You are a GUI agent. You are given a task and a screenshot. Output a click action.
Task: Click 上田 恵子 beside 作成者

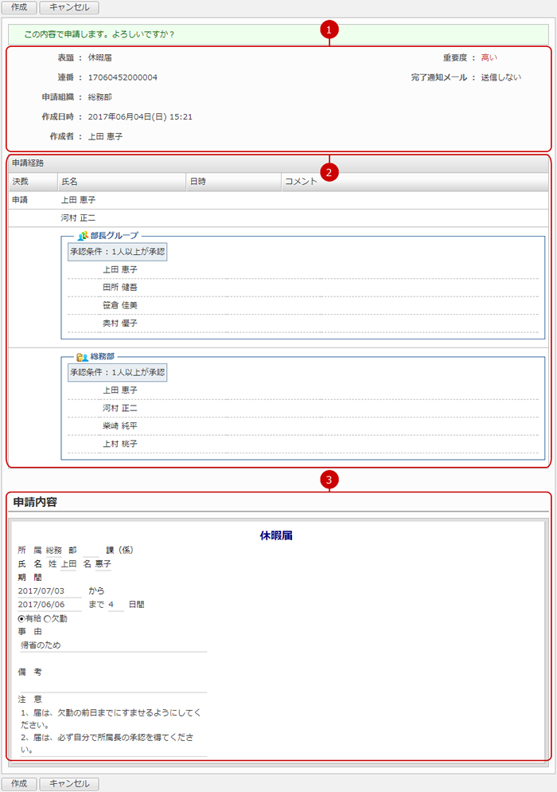(106, 136)
